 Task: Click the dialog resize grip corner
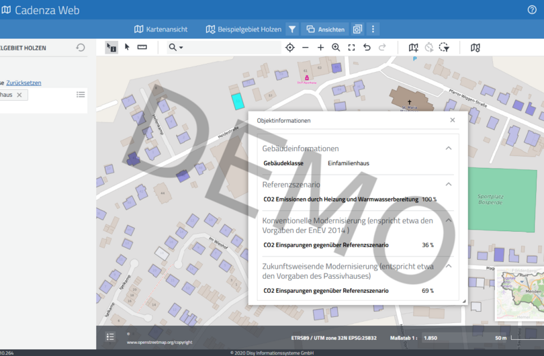[464, 301]
